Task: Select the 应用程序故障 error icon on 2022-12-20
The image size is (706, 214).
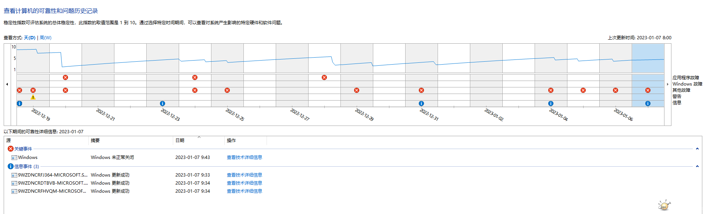Action: coord(65,77)
